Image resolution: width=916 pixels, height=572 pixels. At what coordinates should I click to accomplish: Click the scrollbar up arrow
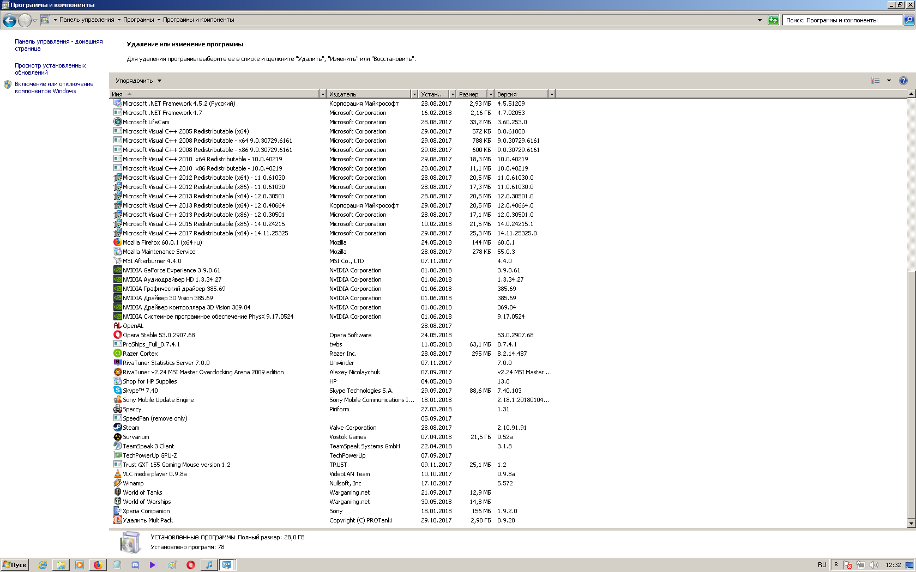click(x=911, y=94)
